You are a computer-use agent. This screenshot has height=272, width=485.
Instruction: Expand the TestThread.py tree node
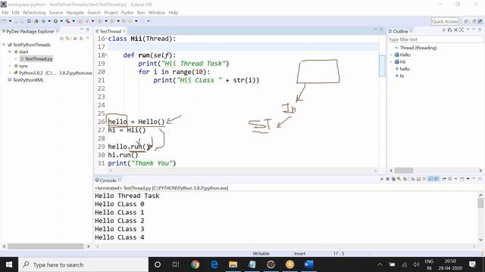[16, 59]
